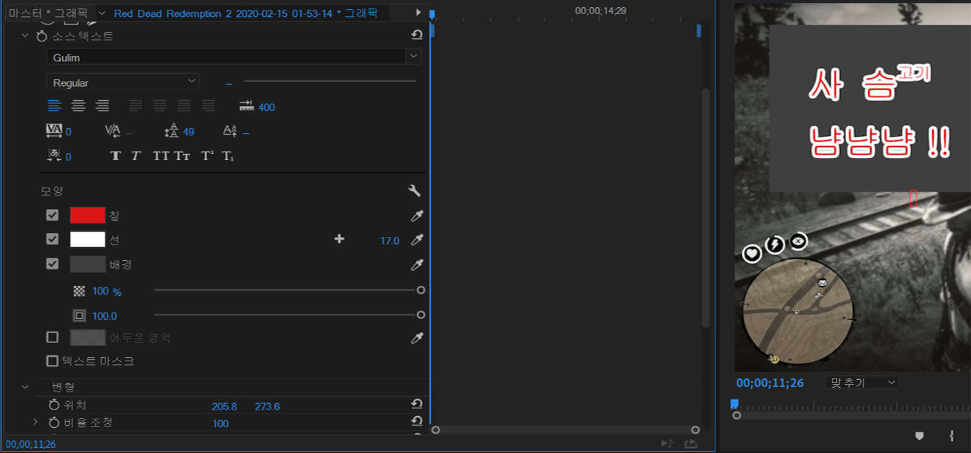Click the baseline shift icon

(230, 131)
